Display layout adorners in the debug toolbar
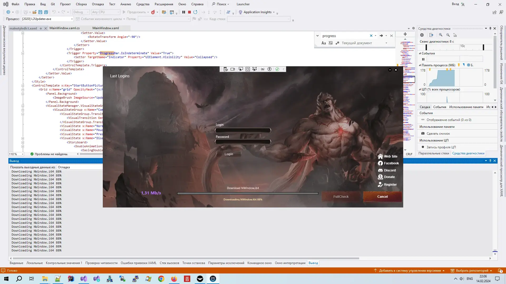 pyautogui.click(x=248, y=69)
